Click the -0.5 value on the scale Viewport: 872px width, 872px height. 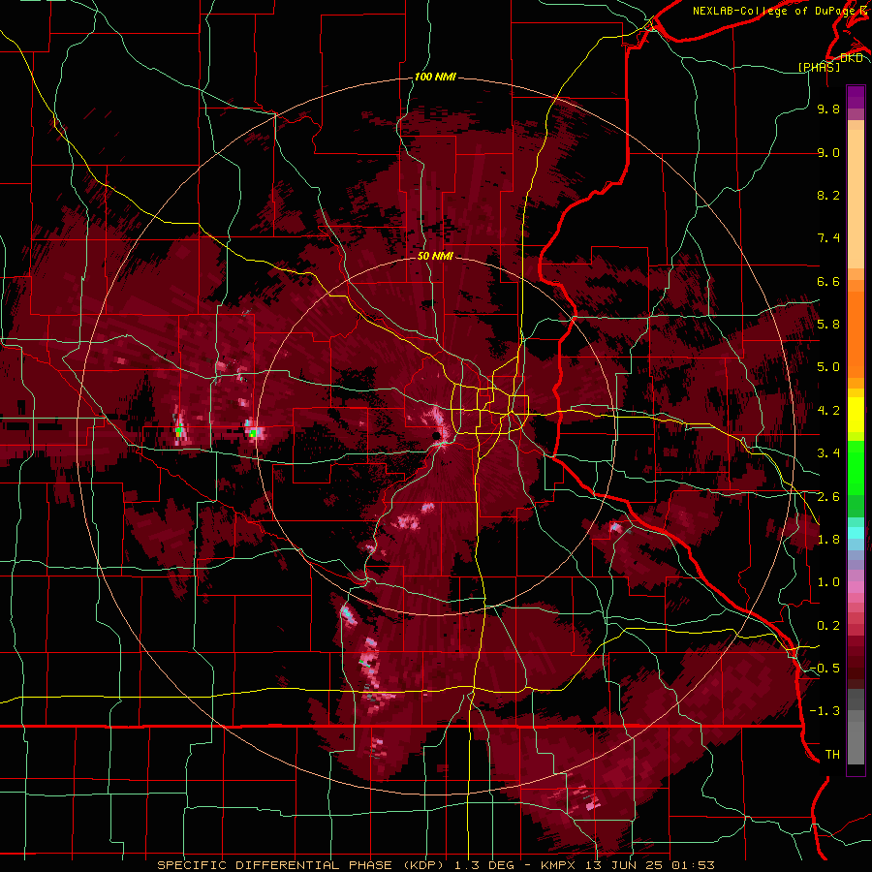click(825, 668)
